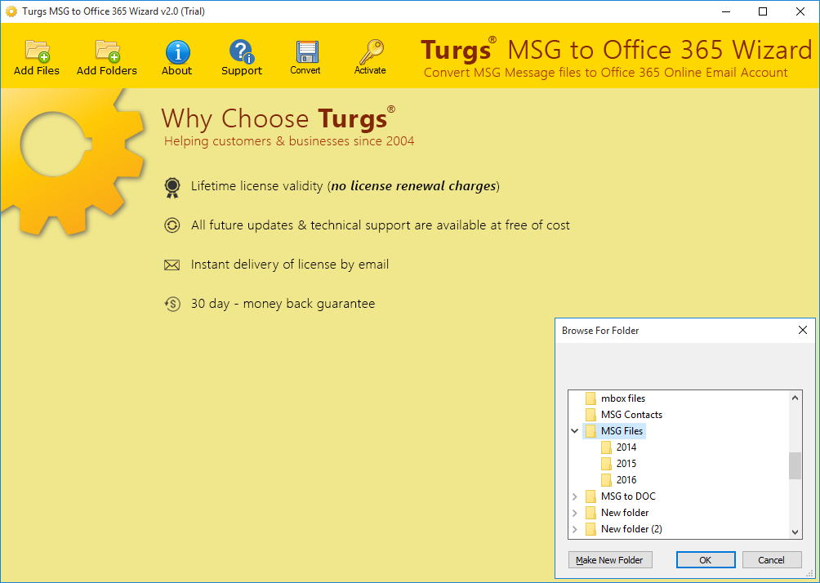This screenshot has width=820, height=583.
Task: Click the 2015 folder icon
Action: coord(606,464)
